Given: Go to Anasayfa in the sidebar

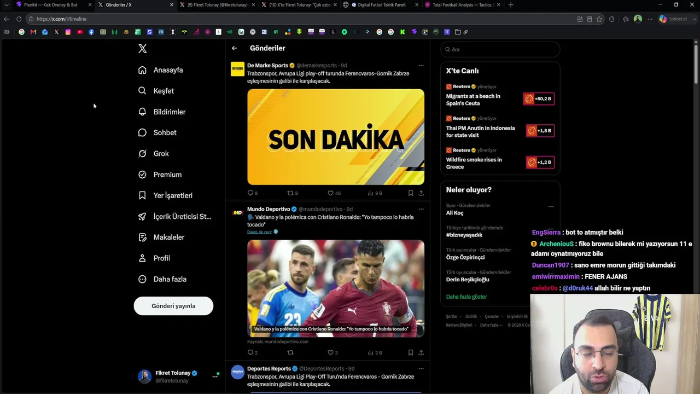Looking at the screenshot, I should click(x=161, y=70).
